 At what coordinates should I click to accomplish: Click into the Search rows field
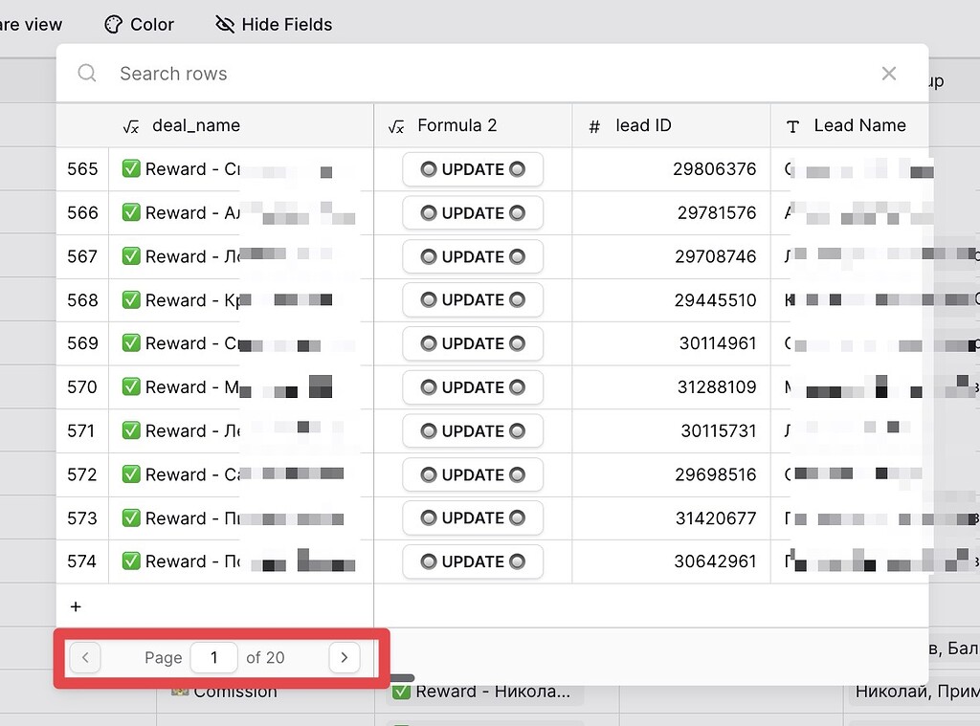coord(172,74)
